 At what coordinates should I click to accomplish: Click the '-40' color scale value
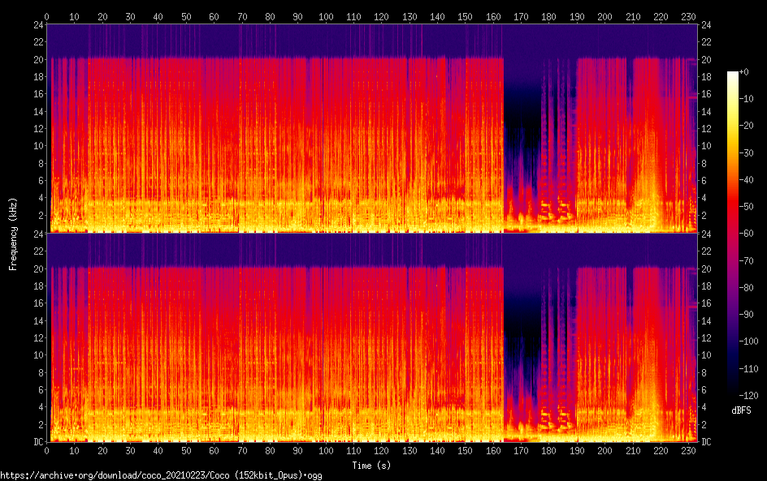point(747,180)
